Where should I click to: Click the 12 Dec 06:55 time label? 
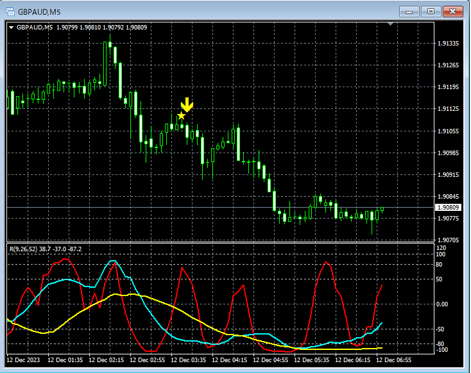pyautogui.click(x=394, y=360)
